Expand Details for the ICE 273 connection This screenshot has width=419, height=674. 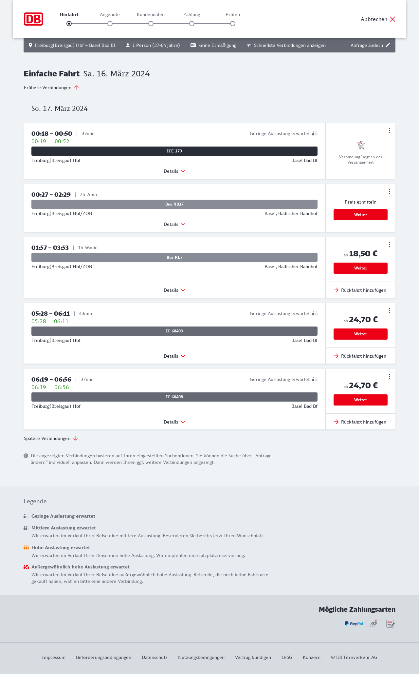click(174, 171)
